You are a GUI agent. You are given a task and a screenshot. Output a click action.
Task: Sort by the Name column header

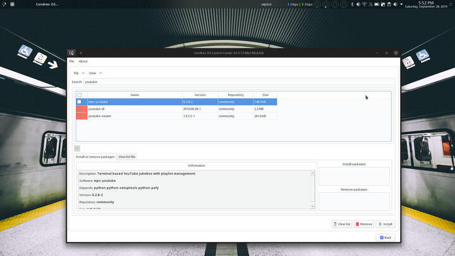pos(135,95)
